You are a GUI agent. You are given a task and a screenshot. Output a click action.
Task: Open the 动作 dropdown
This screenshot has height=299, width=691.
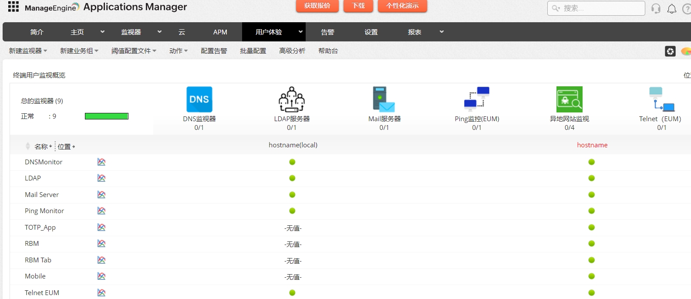(179, 51)
